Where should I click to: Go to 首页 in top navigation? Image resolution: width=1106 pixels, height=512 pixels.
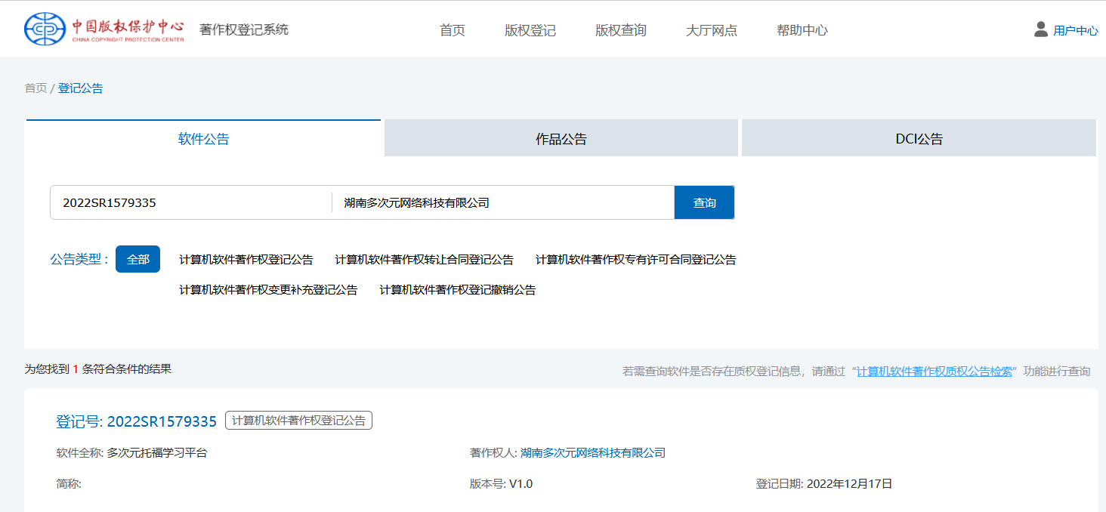pyautogui.click(x=453, y=30)
